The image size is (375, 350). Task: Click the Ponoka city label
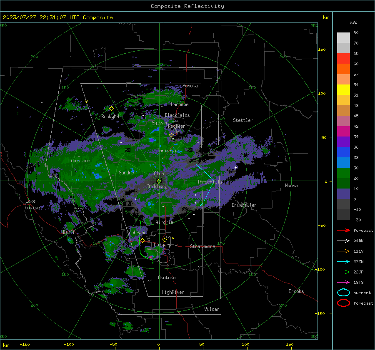(x=190, y=86)
